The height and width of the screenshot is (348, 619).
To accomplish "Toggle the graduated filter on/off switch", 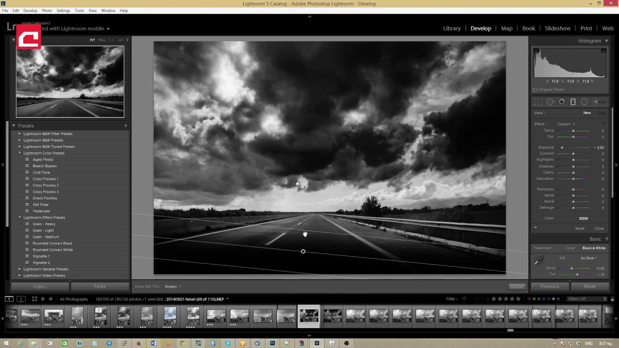I will (535, 228).
